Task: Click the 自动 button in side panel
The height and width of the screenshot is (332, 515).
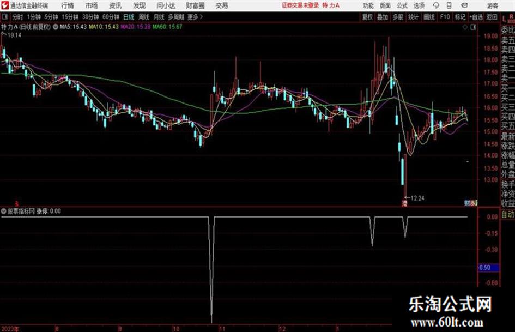Action: coord(508,215)
